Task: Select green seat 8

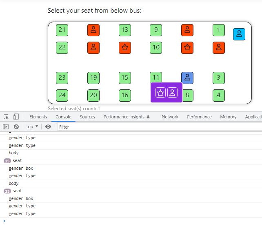Action: tap(188, 96)
